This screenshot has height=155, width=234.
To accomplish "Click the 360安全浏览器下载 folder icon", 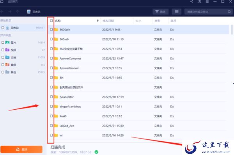I will pos(56,49).
